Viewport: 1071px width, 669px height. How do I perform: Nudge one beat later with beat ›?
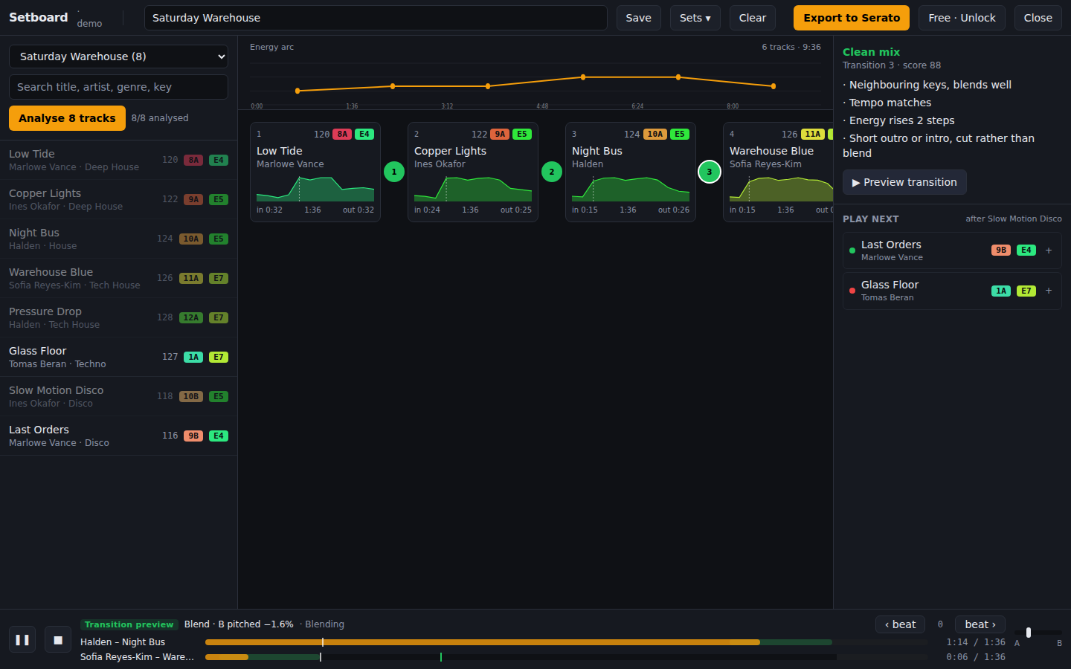[x=980, y=624]
